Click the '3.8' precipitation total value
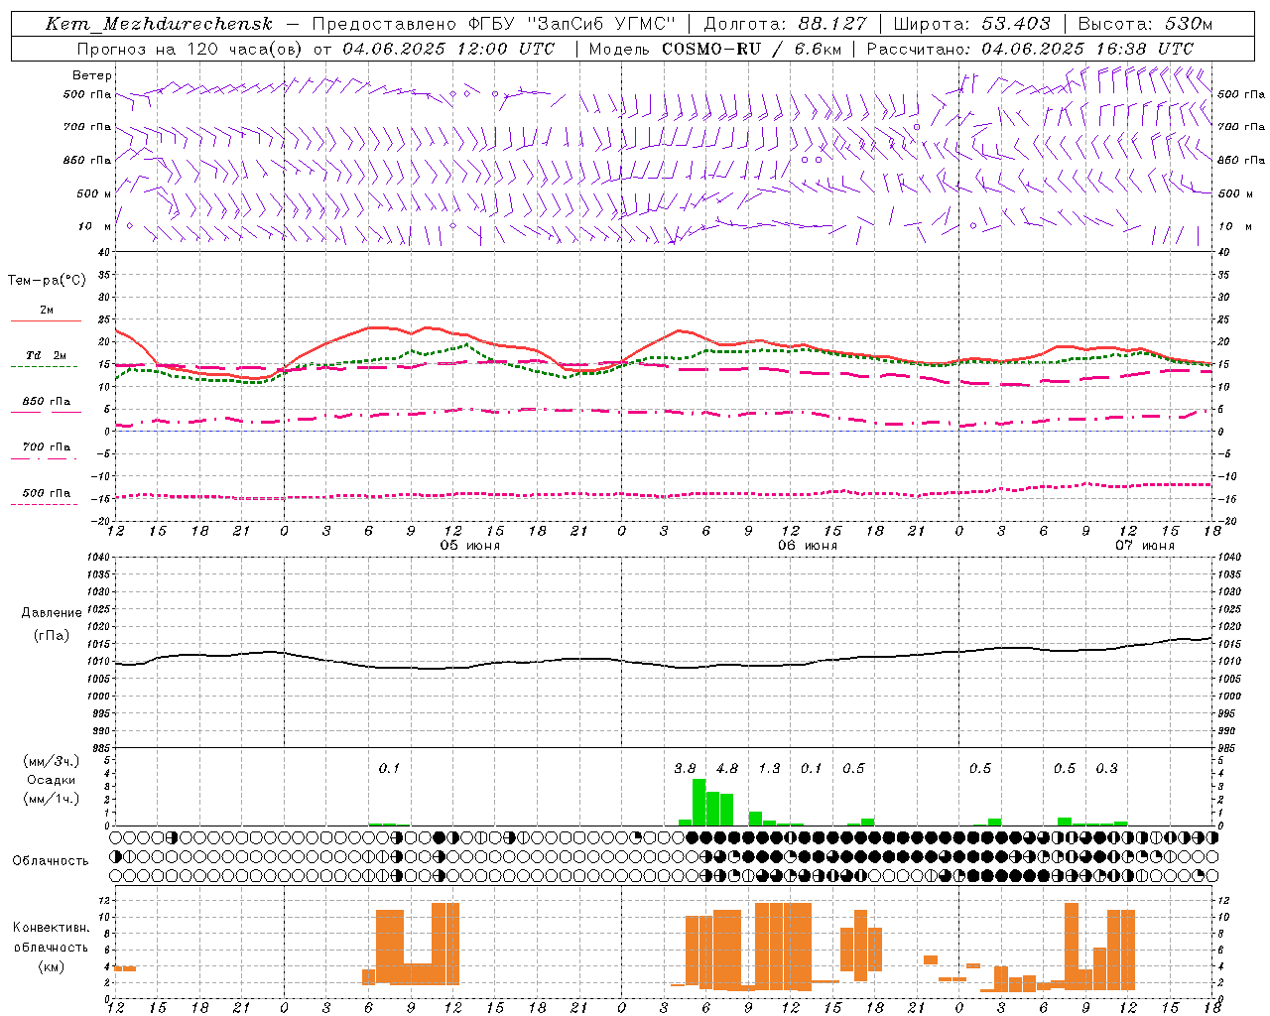The width and height of the screenshot is (1270, 1016). (x=685, y=768)
